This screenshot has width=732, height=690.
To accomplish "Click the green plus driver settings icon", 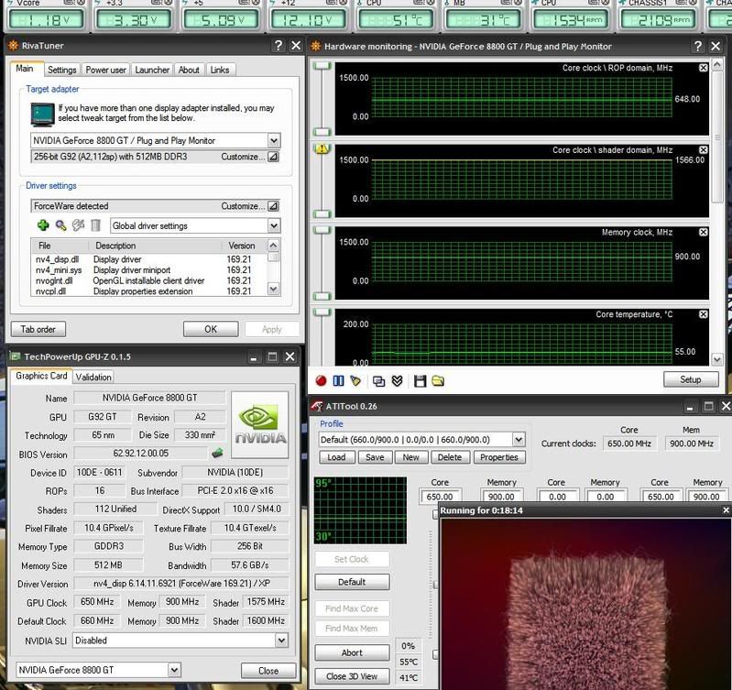I will coord(42,225).
